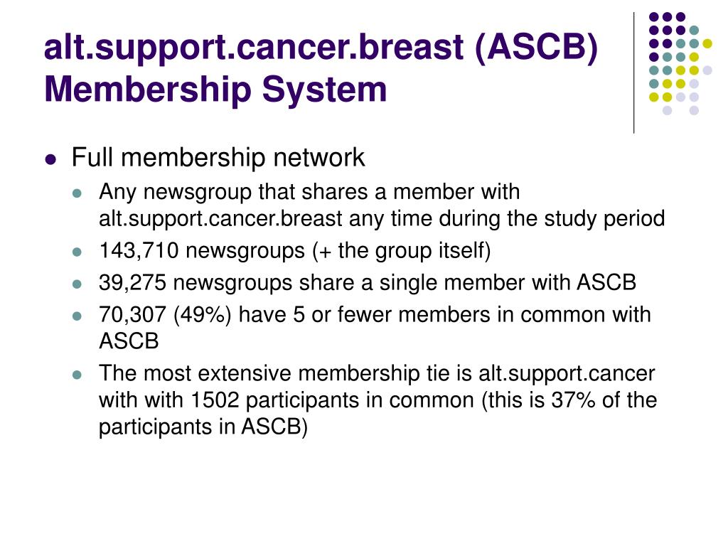The width and height of the screenshot is (728, 546).
Task: Click the teal bullet beside '39,275 newsgroups'
Action: [77, 284]
